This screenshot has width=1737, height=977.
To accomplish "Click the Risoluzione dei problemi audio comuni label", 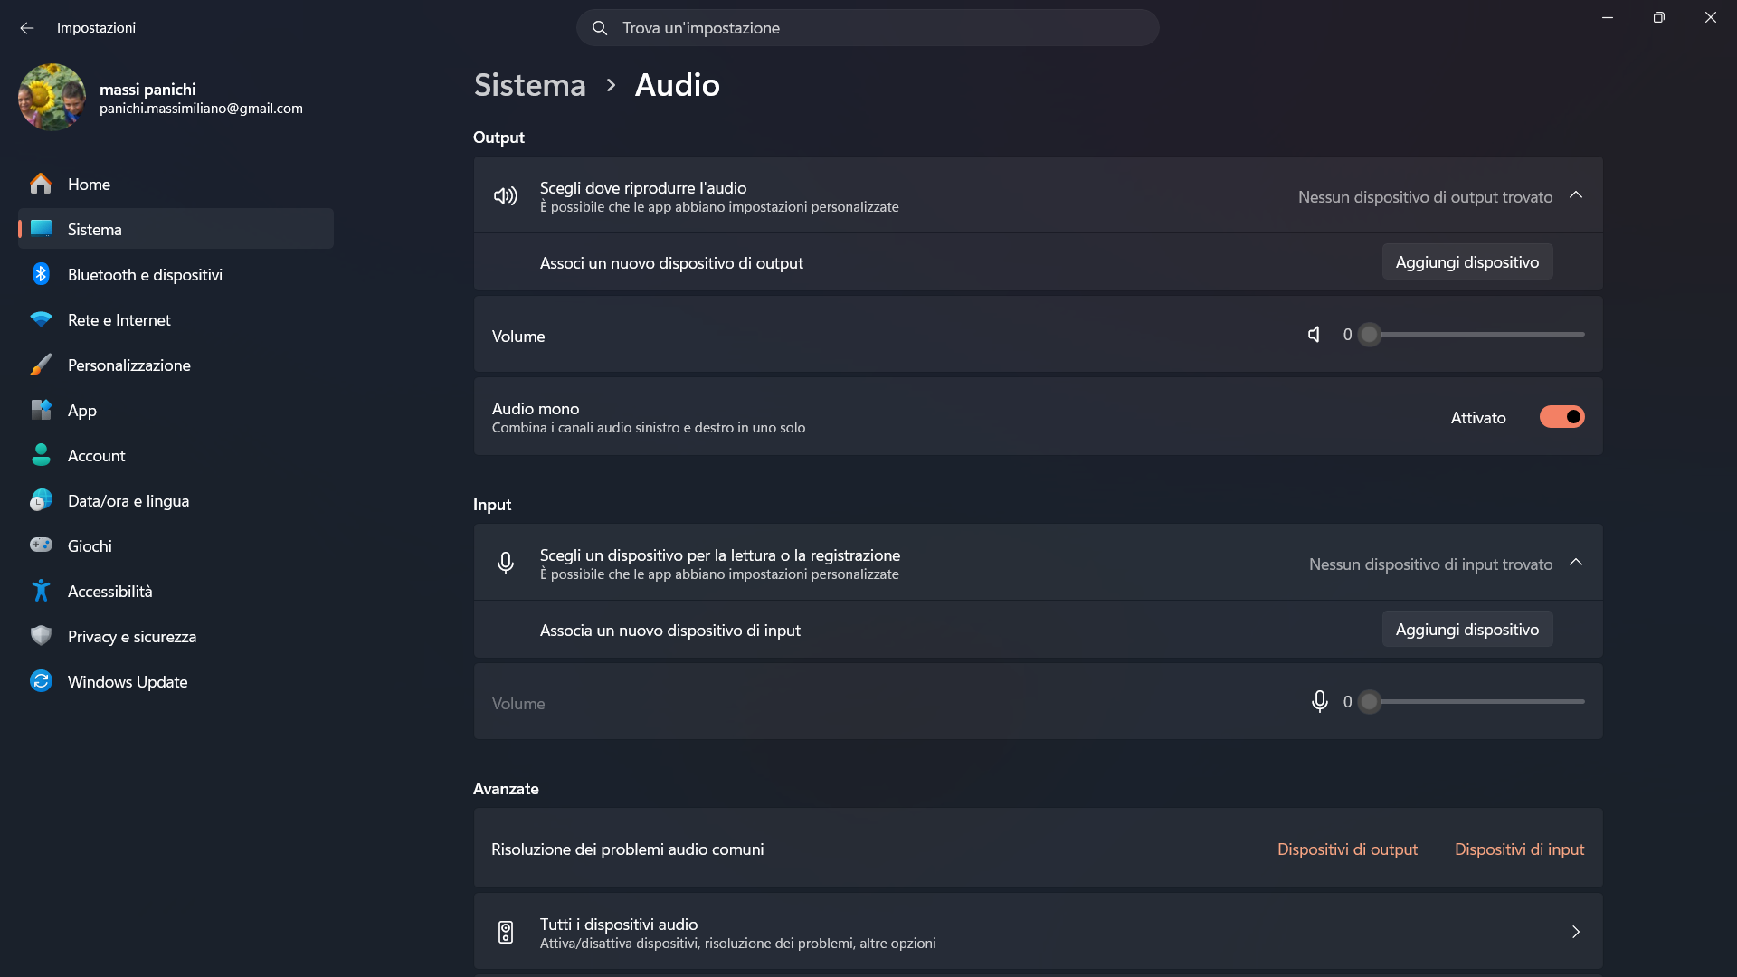I will (x=628, y=849).
